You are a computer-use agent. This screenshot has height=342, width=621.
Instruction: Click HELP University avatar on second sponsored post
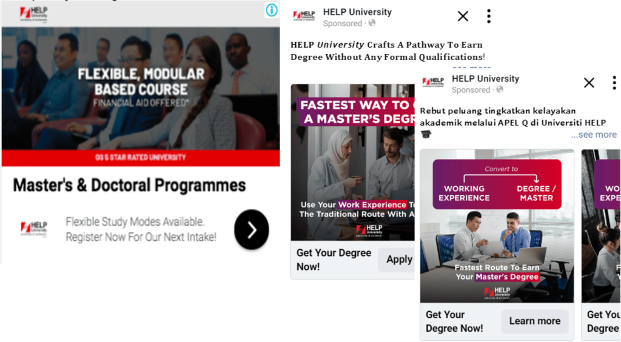click(x=433, y=82)
